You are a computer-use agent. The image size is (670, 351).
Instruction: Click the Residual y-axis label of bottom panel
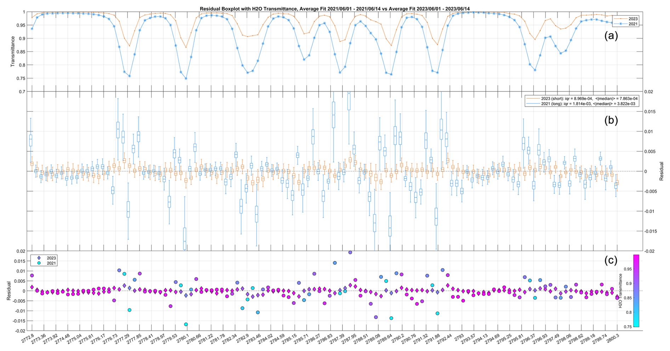pyautogui.click(x=8, y=291)
